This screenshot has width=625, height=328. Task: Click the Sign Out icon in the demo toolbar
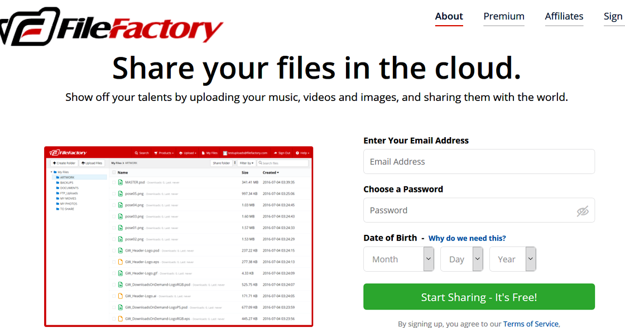(x=275, y=152)
